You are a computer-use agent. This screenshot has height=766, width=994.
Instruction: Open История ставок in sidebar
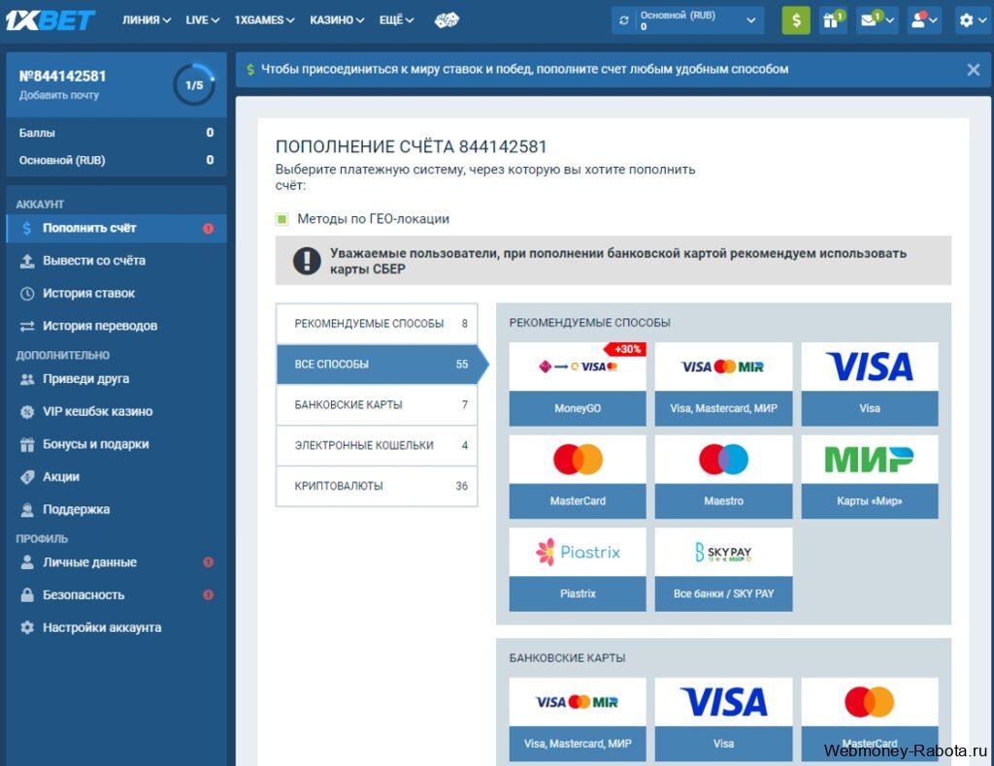click(x=116, y=294)
